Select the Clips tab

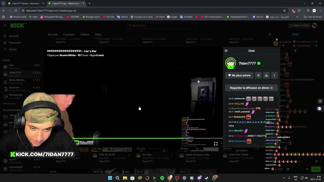(x=98, y=34)
